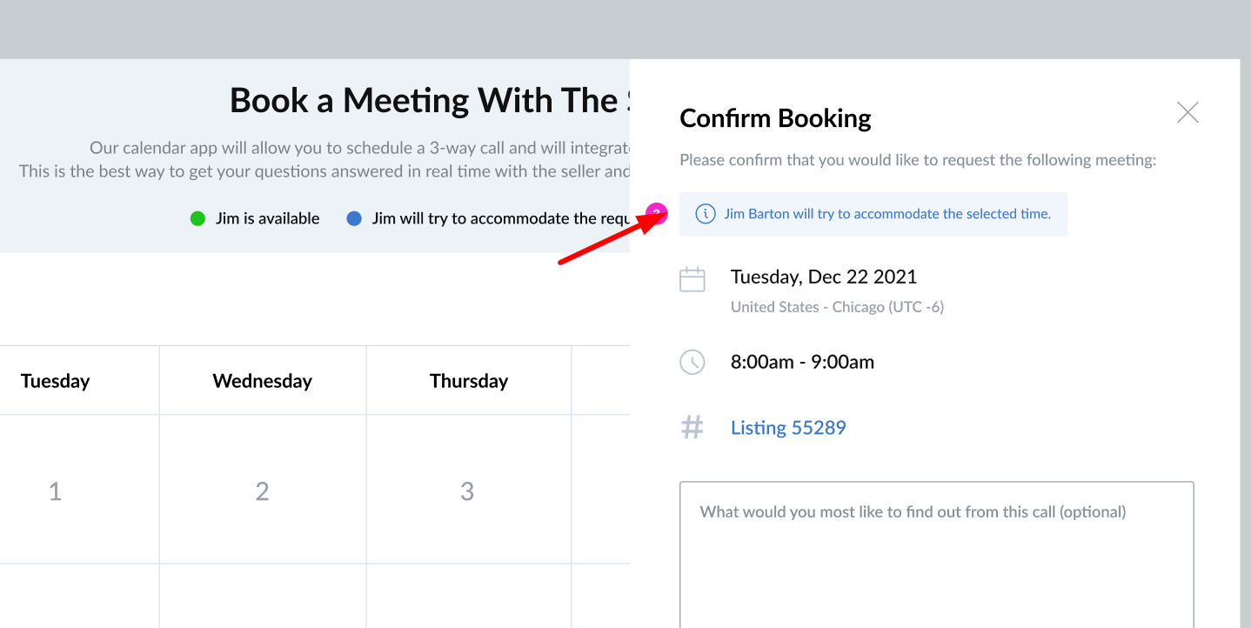Choose calendar day 1

[56, 491]
